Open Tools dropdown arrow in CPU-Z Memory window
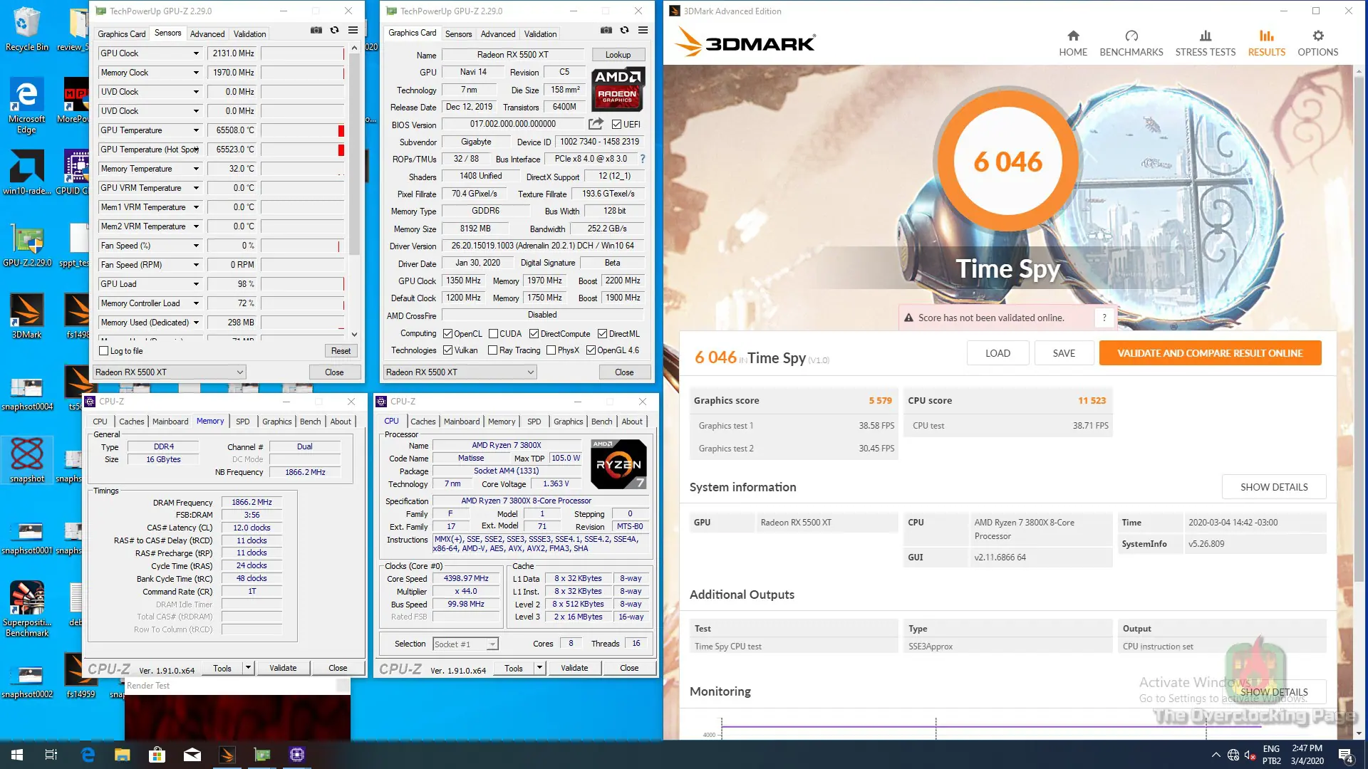Image resolution: width=1368 pixels, height=769 pixels. pos(248,668)
